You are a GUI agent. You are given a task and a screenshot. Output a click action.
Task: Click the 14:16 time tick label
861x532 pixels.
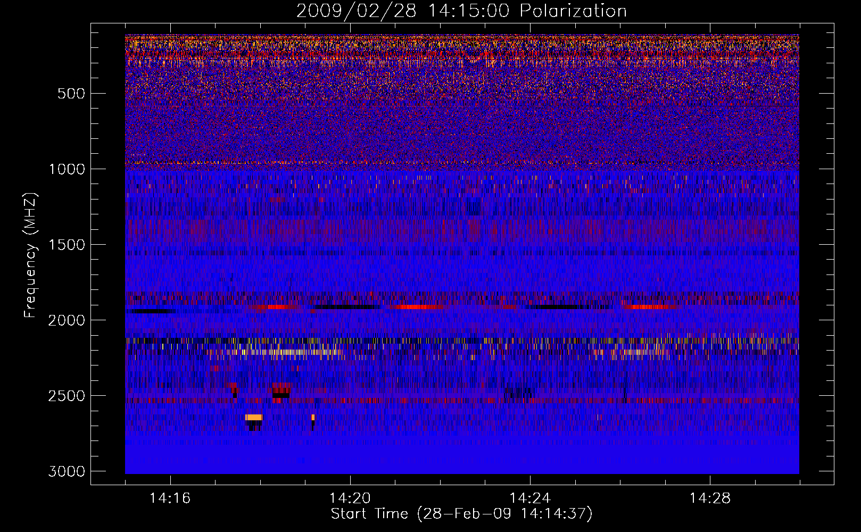[x=170, y=498]
